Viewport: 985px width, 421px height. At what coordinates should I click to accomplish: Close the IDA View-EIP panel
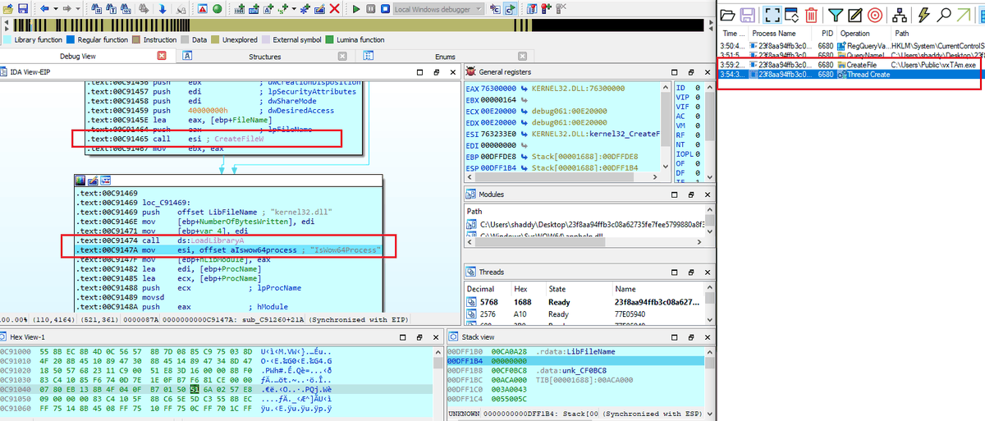click(451, 72)
